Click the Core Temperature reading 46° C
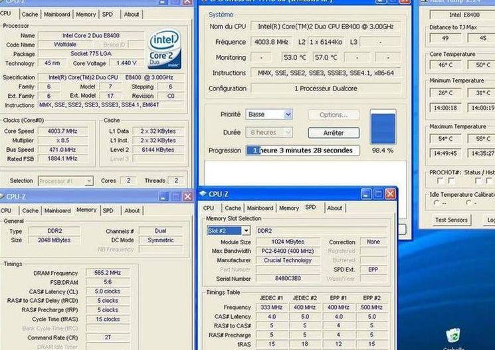Screen dimensions: 495x350 click(x=445, y=65)
